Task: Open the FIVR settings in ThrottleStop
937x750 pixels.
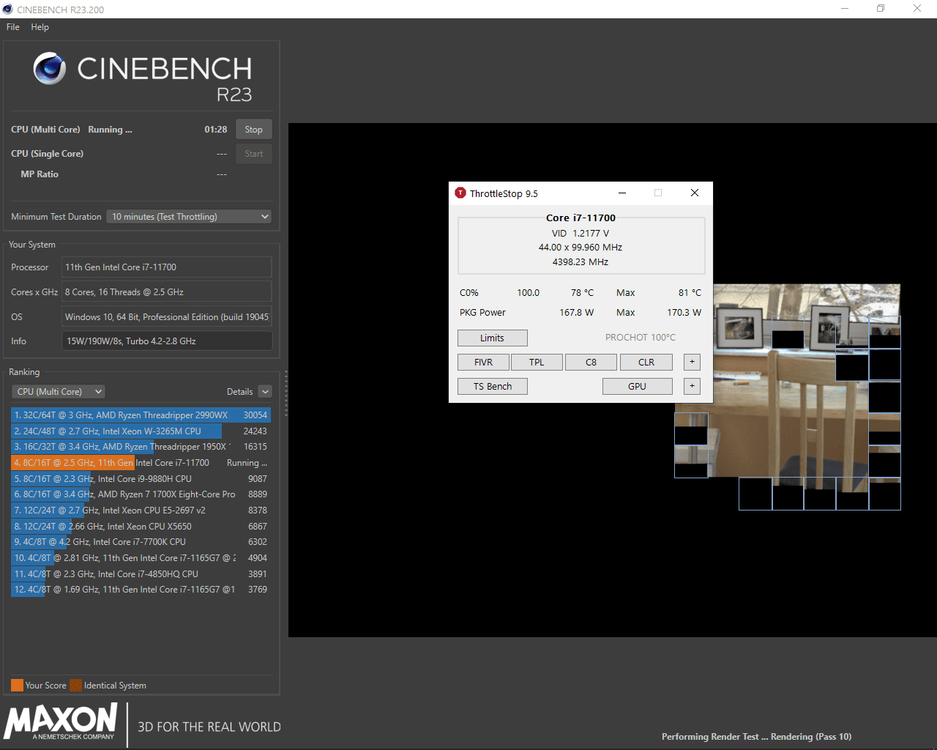Action: pos(483,362)
